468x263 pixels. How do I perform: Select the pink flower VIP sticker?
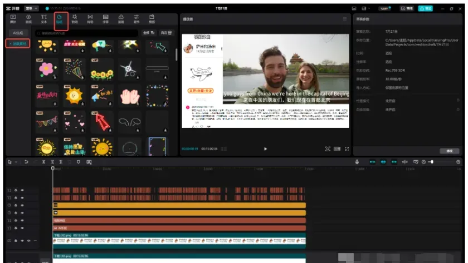click(47, 69)
